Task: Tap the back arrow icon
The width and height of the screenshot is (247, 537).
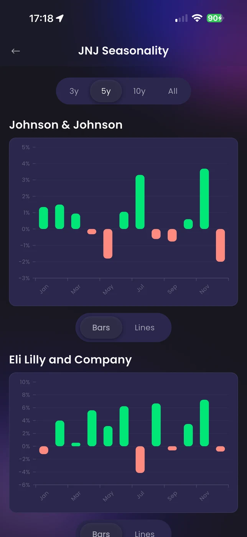Action: pyautogui.click(x=16, y=51)
